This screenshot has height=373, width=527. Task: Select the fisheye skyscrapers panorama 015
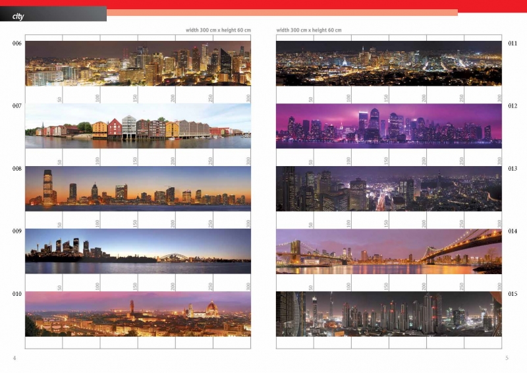[389, 314]
